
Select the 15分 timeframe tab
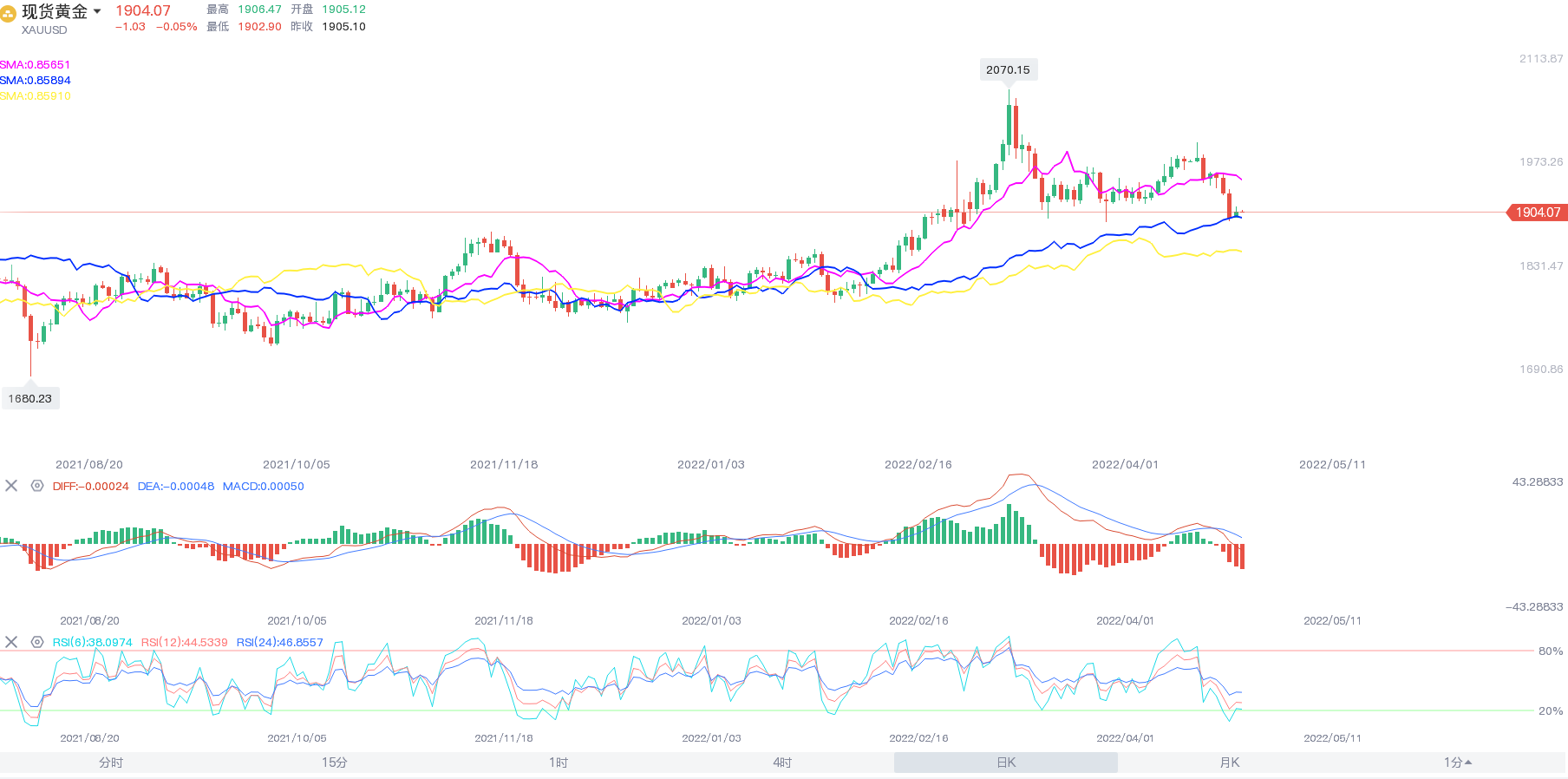335,763
